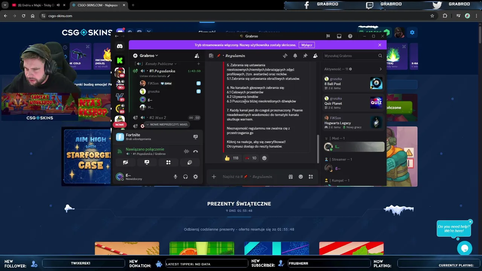482x271 pixels.
Task: Open Discord user settings gear
Action: pos(195,177)
